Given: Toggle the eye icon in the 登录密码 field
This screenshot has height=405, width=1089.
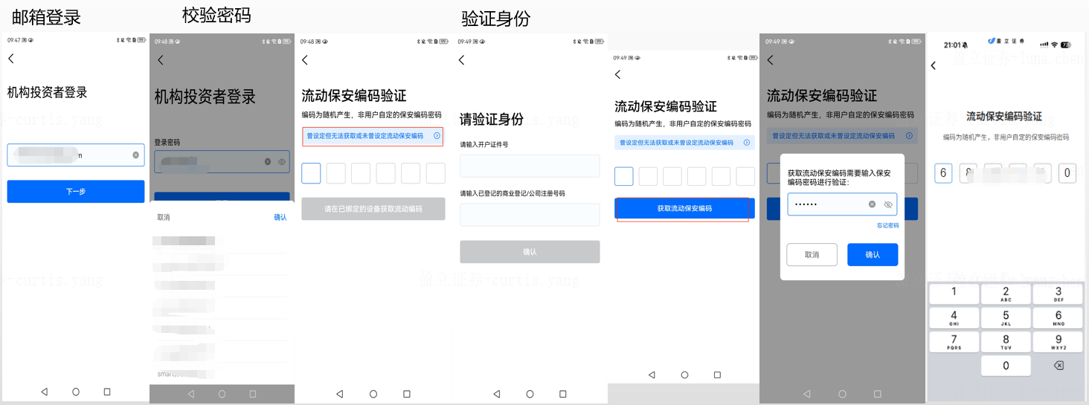Looking at the screenshot, I should click(x=282, y=161).
